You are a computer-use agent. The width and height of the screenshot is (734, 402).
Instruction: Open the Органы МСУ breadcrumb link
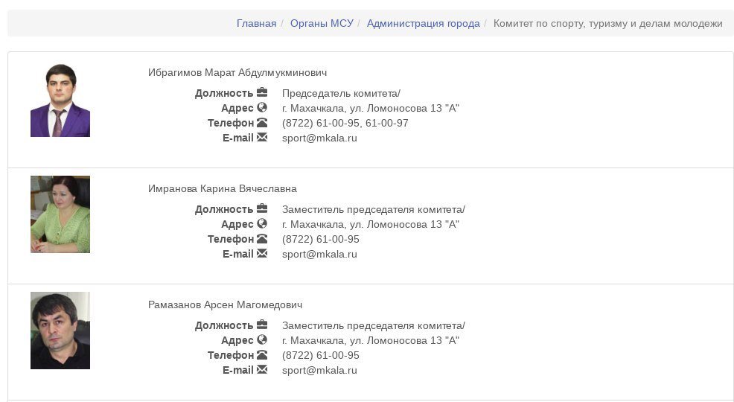tap(322, 23)
